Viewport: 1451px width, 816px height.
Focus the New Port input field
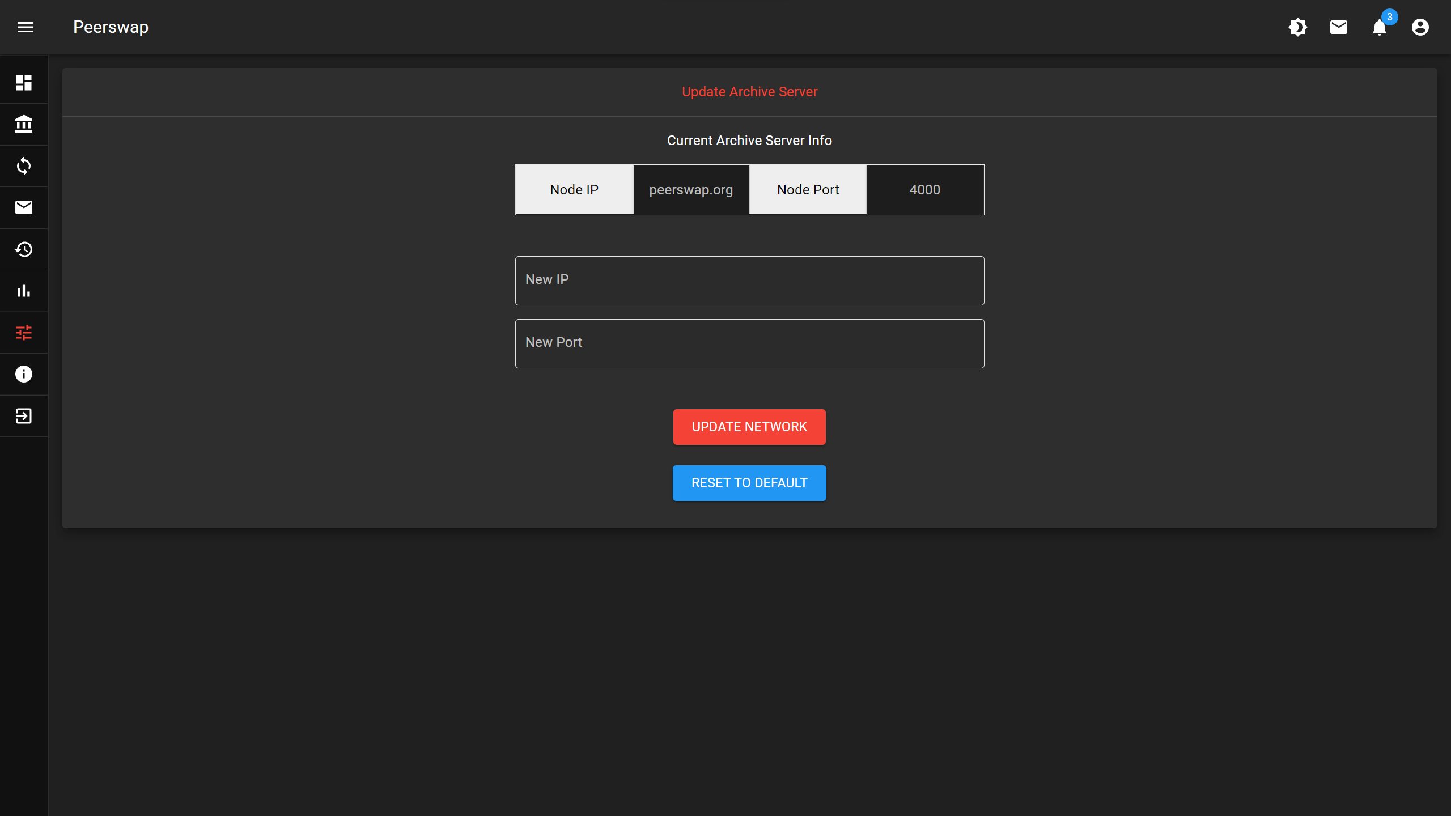coord(749,343)
